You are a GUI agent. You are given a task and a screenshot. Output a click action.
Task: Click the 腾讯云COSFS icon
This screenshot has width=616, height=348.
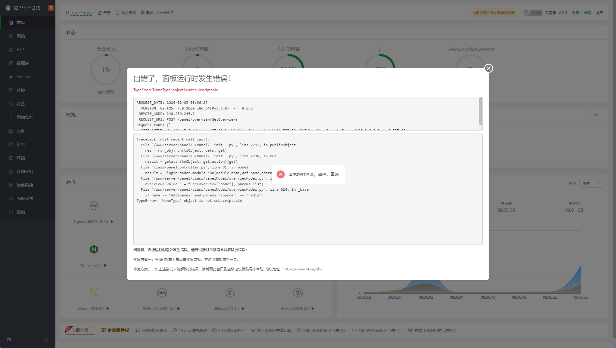coord(298,293)
